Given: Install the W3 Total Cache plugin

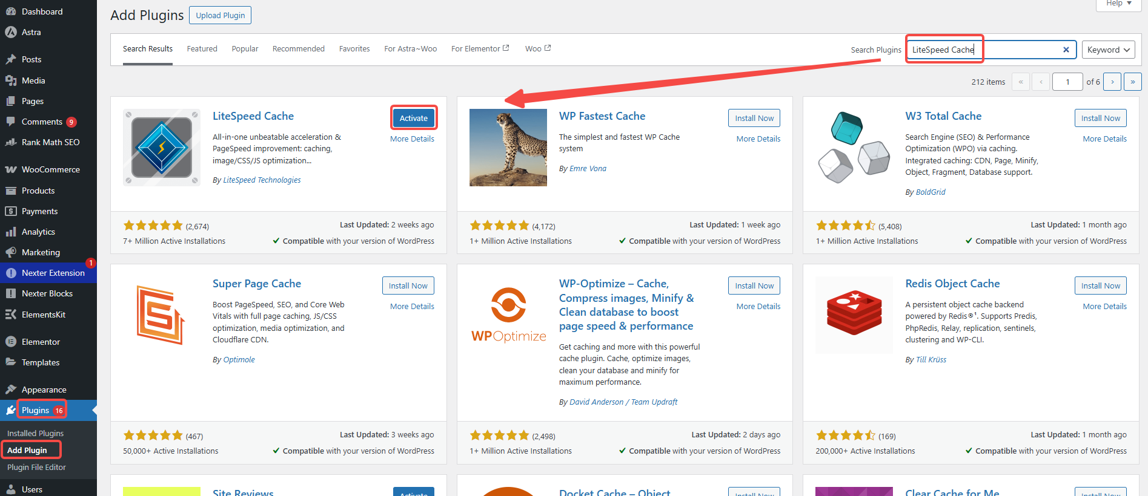Looking at the screenshot, I should (x=1100, y=118).
